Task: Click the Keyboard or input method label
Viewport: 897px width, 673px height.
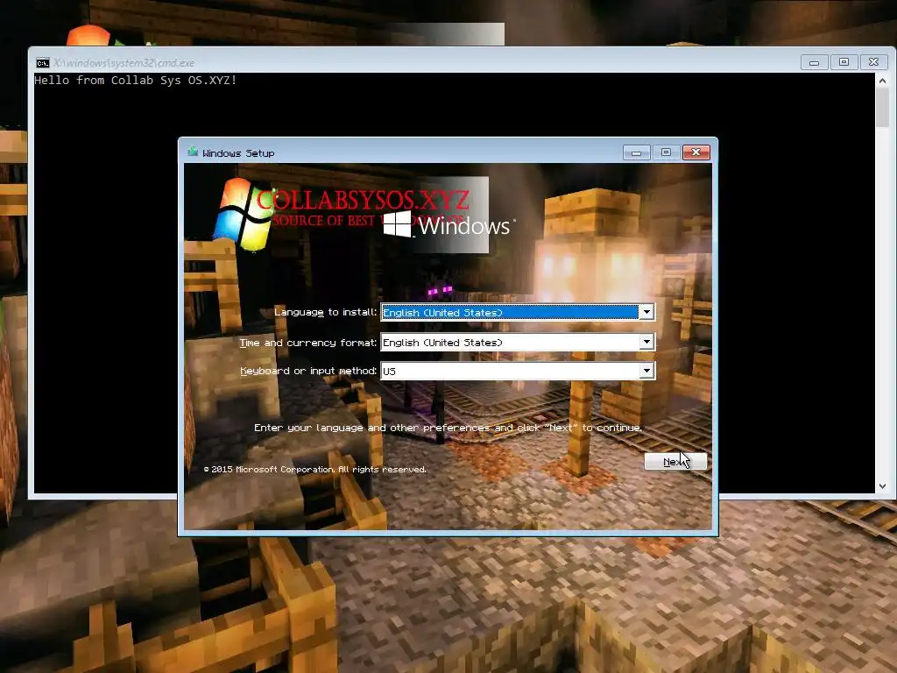Action: click(308, 371)
